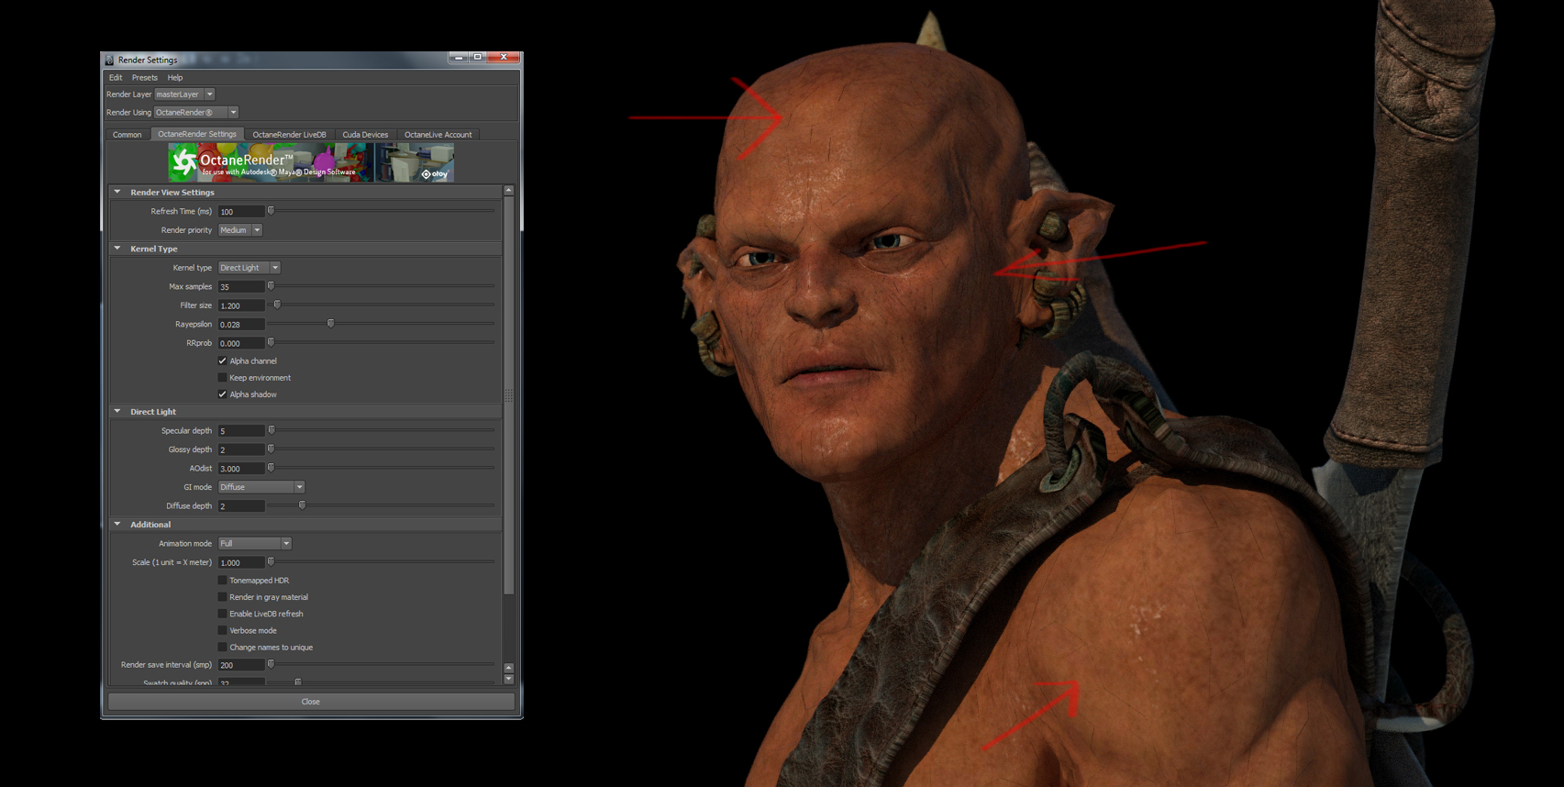Enable the Keep environment checkbox
1564x787 pixels.
point(222,378)
